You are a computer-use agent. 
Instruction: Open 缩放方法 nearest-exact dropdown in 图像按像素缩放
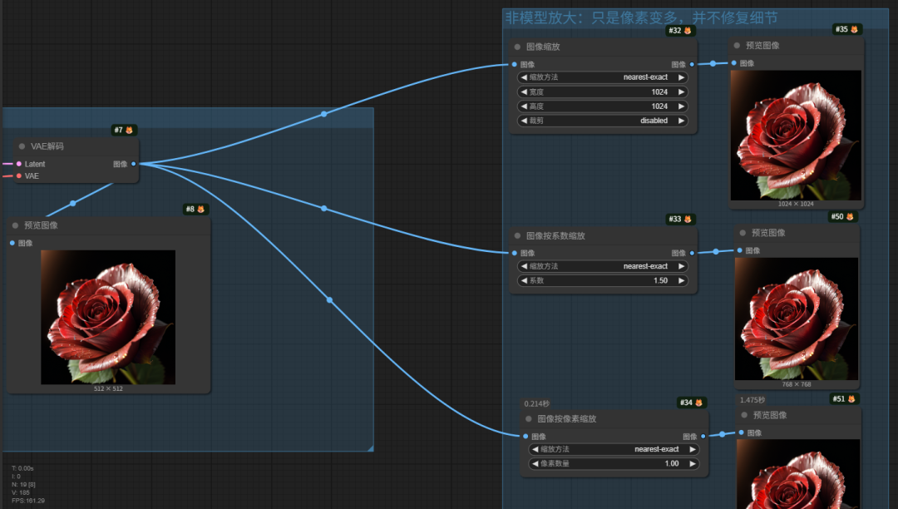[614, 449]
